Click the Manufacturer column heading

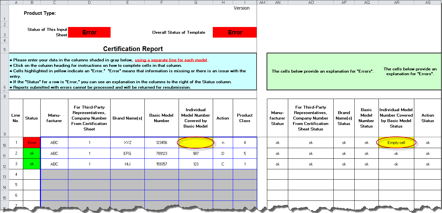click(x=54, y=118)
